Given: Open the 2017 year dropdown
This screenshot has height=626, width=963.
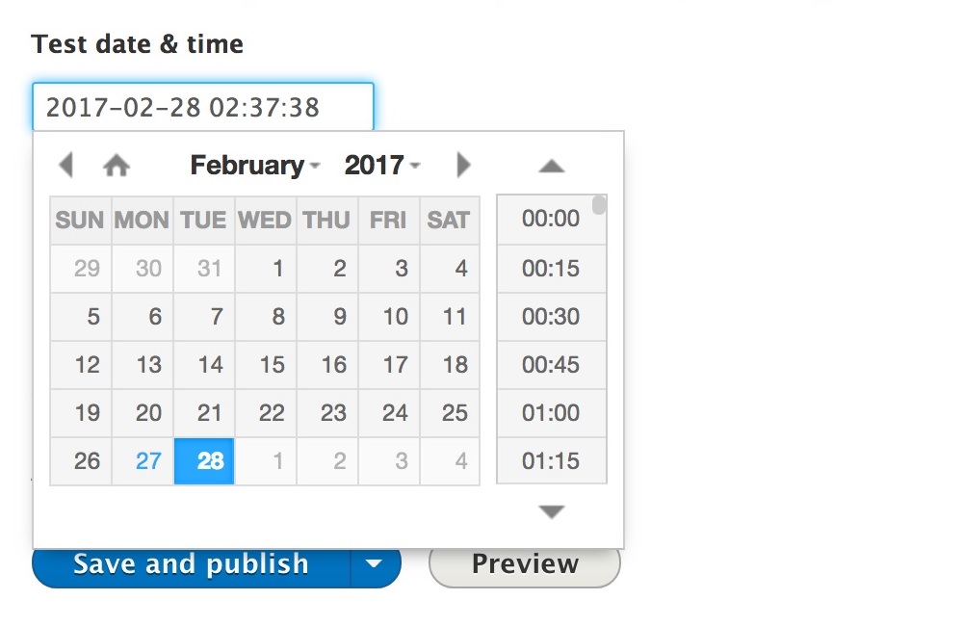Looking at the screenshot, I should pos(382,166).
